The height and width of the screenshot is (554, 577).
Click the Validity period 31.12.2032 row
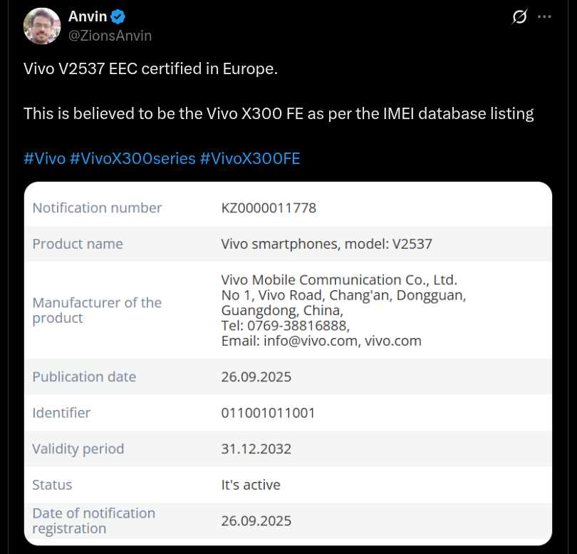click(256, 448)
